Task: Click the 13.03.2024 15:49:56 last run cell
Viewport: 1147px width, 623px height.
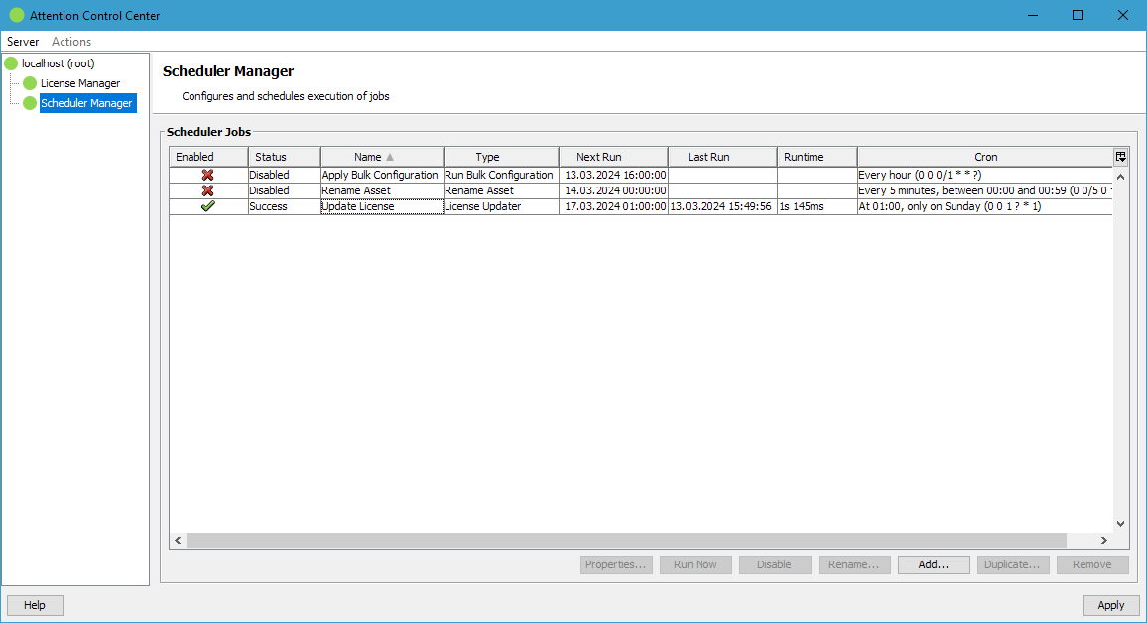Action: (722, 207)
